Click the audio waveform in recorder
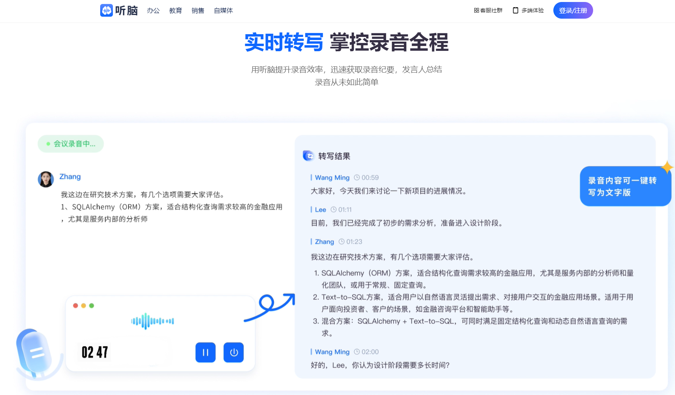675x395 pixels. point(153,321)
